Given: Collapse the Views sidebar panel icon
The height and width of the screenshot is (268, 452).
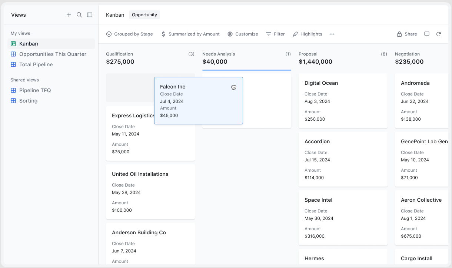Looking at the screenshot, I should tap(90, 15).
